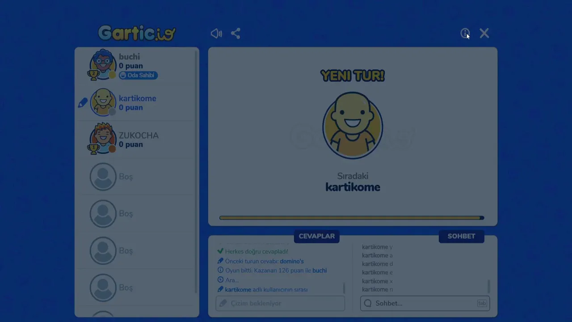Click 'Herkes doğru cevapladı!' message
This screenshot has height=322, width=572.
pyautogui.click(x=257, y=252)
